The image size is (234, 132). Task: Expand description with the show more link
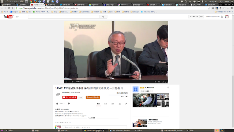92,118
